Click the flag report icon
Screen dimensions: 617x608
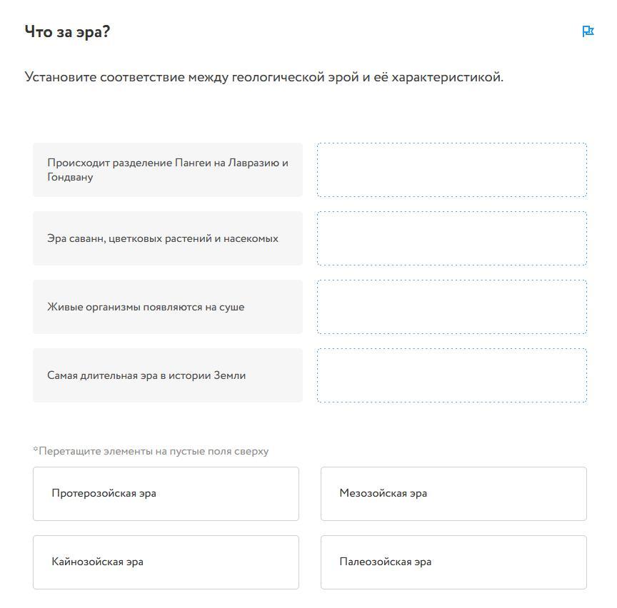pos(588,31)
